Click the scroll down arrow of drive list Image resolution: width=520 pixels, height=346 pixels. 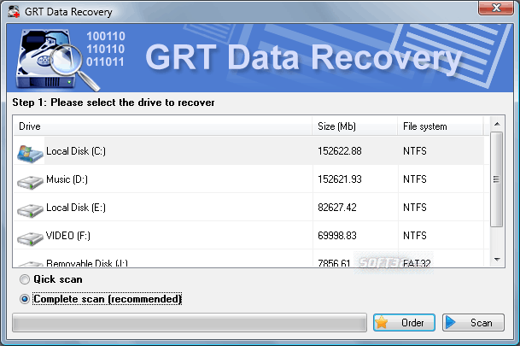point(497,260)
